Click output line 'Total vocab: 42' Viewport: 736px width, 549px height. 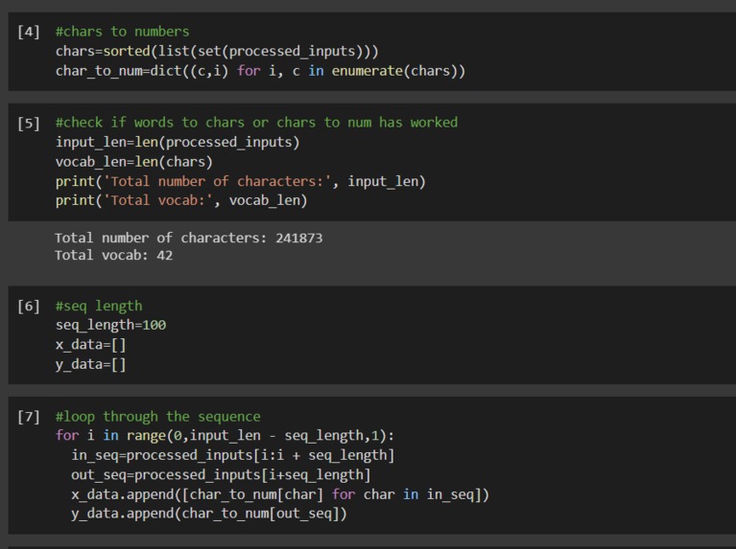[113, 256]
